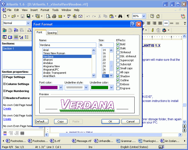Uncheck the Small caps checkbox
This screenshot has height=150, width=188.
[x=118, y=68]
